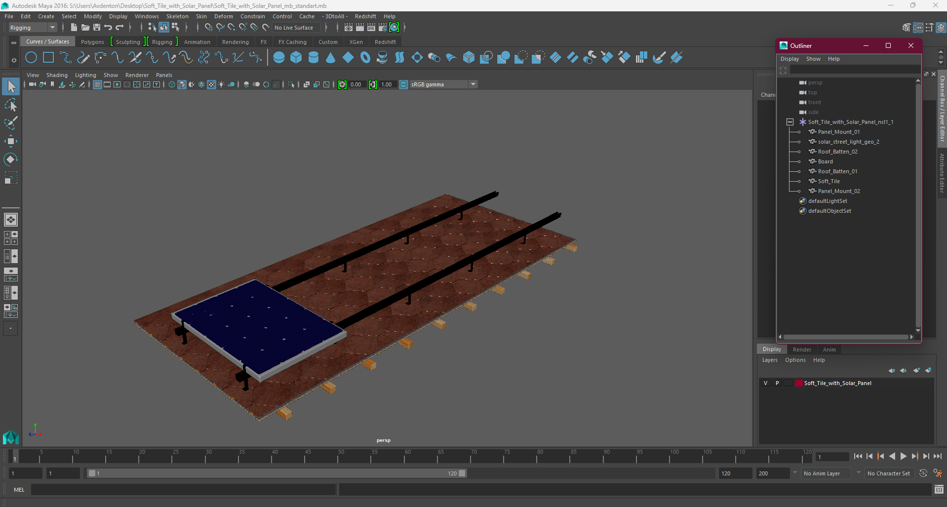Viewport: 947px width, 507px height.
Task: Click the MEL command input field
Action: [x=183, y=490]
